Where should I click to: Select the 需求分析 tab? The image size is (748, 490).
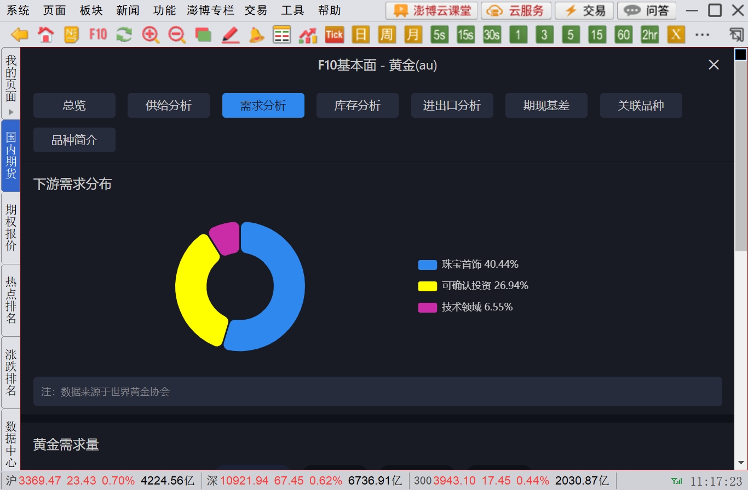tap(263, 106)
